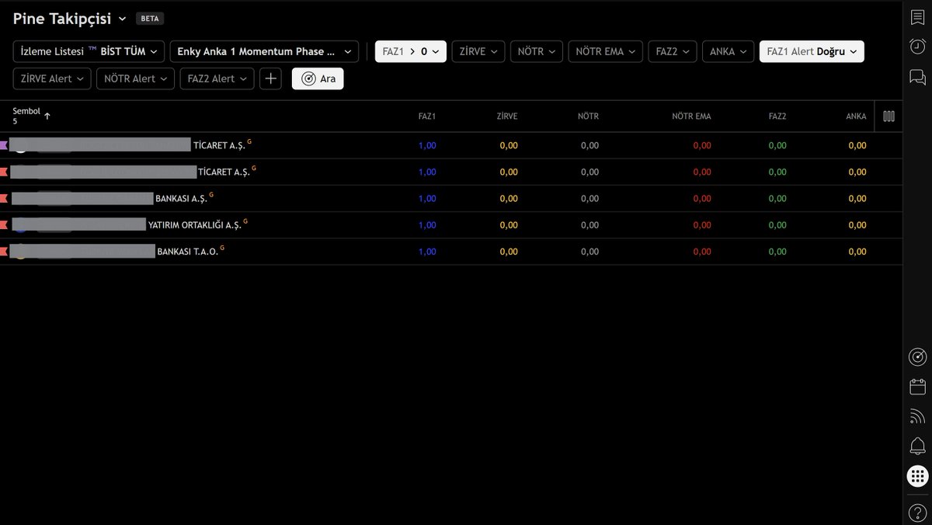Click FAZ1 value 1,00 in BANKASI A.Ş. row
The height and width of the screenshot is (525, 932).
427,198
